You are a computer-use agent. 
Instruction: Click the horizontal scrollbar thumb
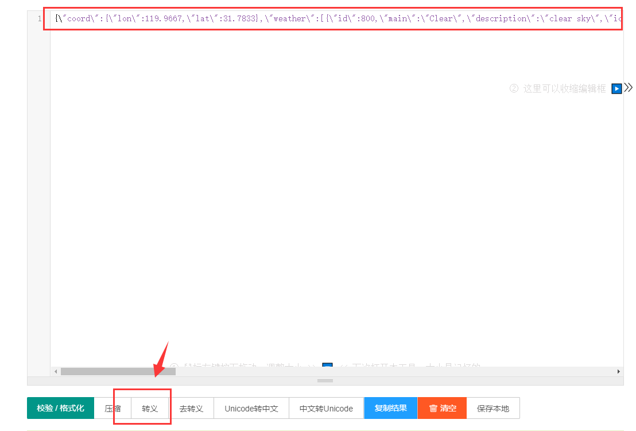[x=118, y=372]
